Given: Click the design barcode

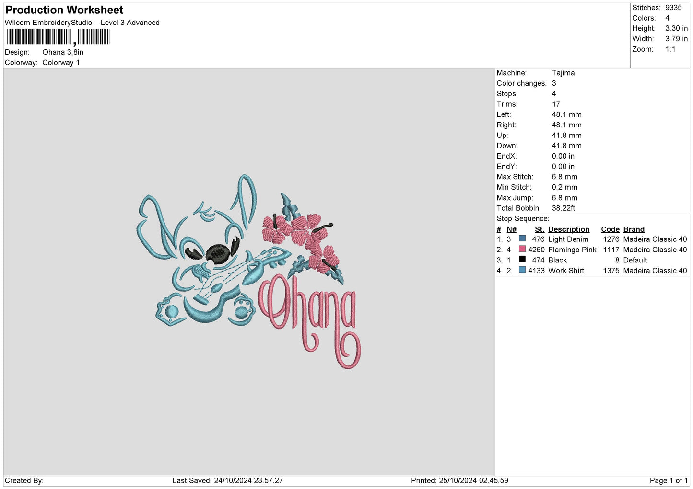Looking at the screenshot, I should point(58,37).
